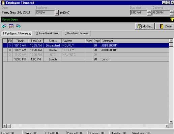Toggle PD mark on the Onsite row

tap(10, 50)
